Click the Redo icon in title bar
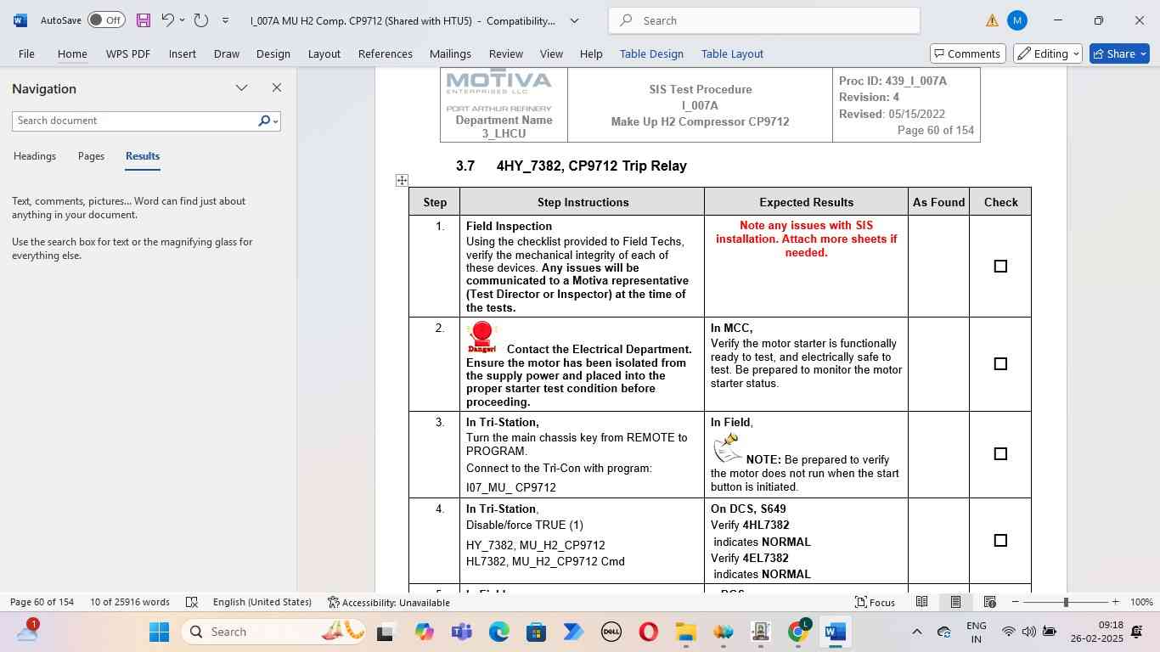The width and height of the screenshot is (1160, 652). [201, 20]
